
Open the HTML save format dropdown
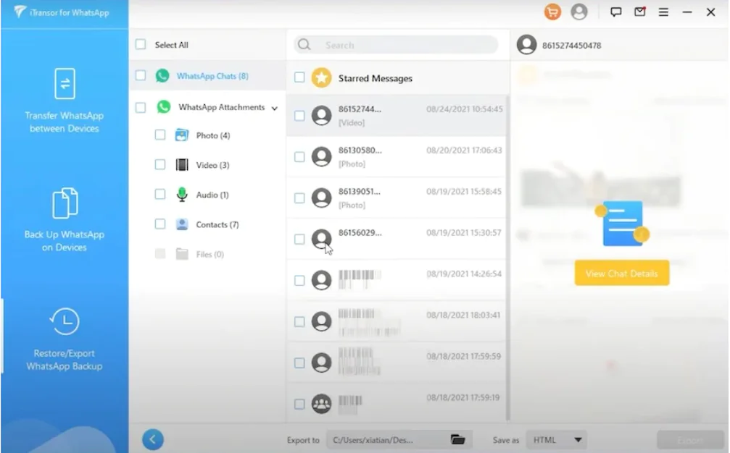[556, 439]
